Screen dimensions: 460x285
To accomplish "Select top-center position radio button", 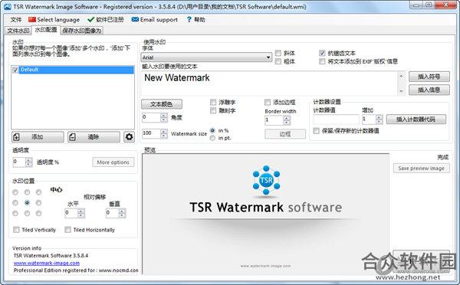I will click(x=27, y=192).
